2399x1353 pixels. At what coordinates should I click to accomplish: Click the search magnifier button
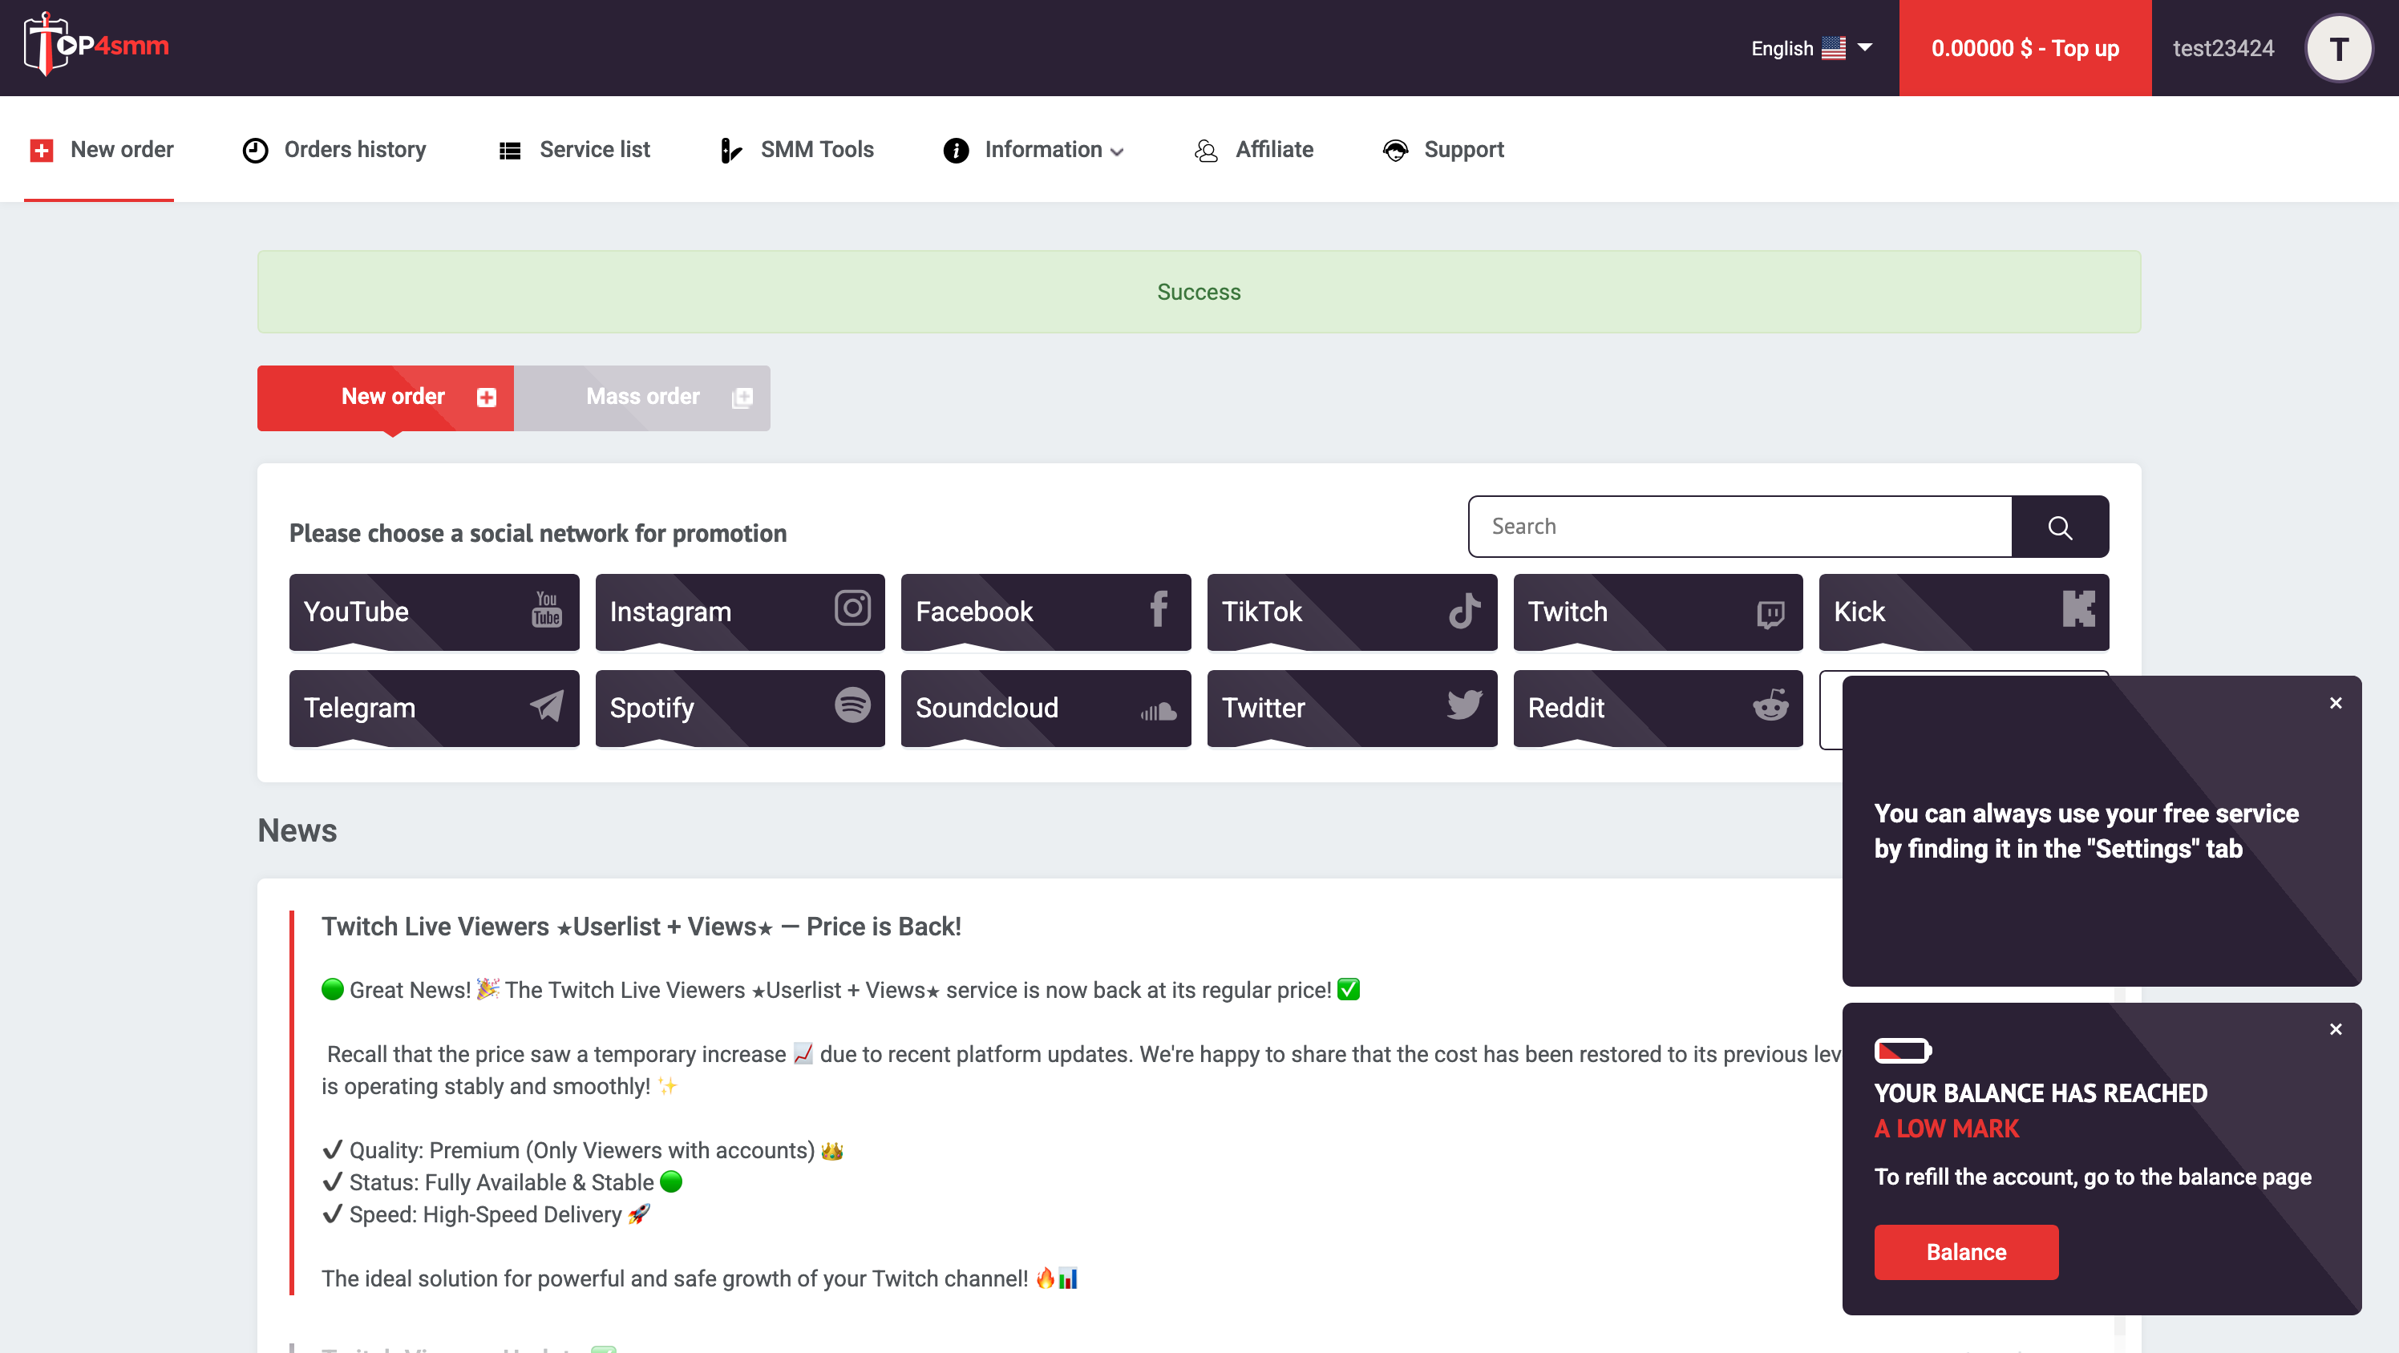click(x=2059, y=527)
